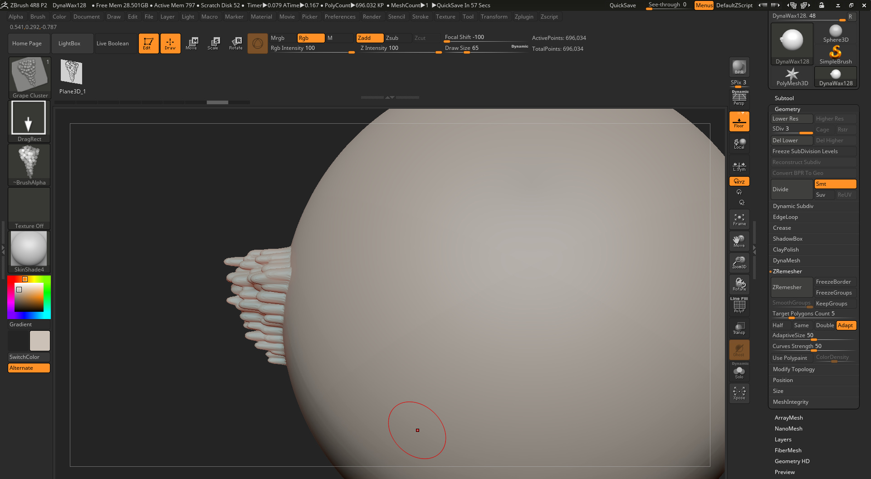Enable FreezeGroups in ZRemesher
Viewport: 871px width, 479px height.
(835, 293)
